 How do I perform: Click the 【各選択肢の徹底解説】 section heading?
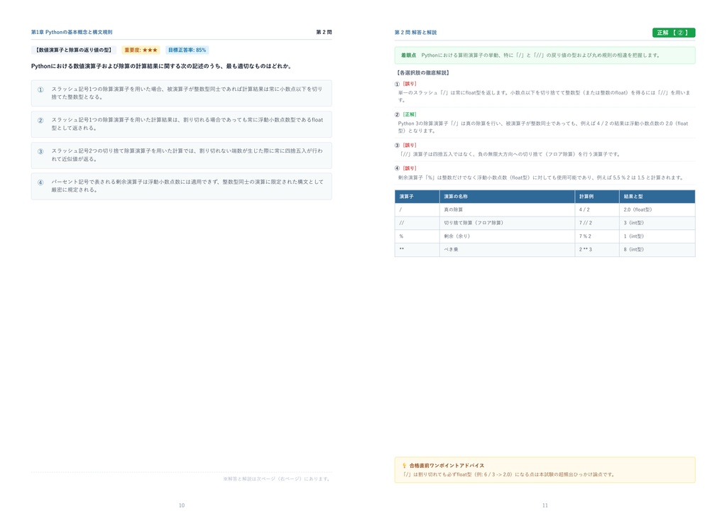click(x=423, y=72)
